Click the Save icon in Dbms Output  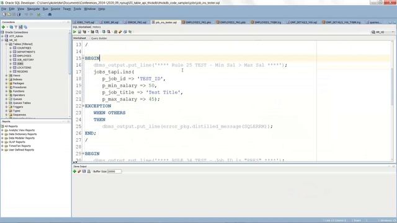click(84, 172)
